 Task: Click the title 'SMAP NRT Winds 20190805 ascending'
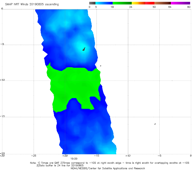32,4
